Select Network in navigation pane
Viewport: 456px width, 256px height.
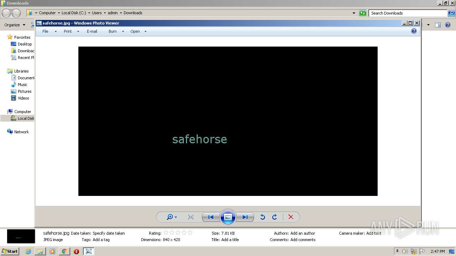[21, 132]
